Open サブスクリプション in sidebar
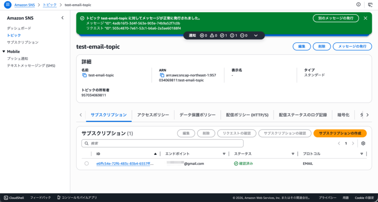This screenshot has height=202, width=378. click(x=23, y=42)
